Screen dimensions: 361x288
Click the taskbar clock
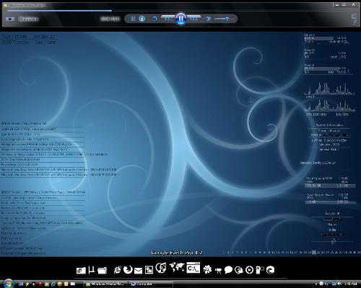(x=351, y=284)
